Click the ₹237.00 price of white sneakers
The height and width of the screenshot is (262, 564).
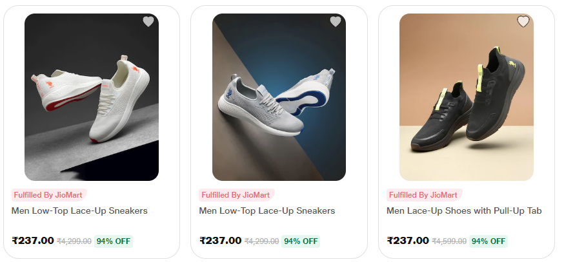[33, 241]
